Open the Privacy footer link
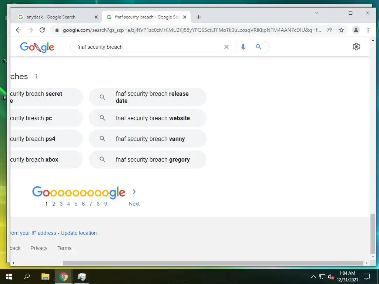The width and height of the screenshot is (379, 284). [x=38, y=248]
